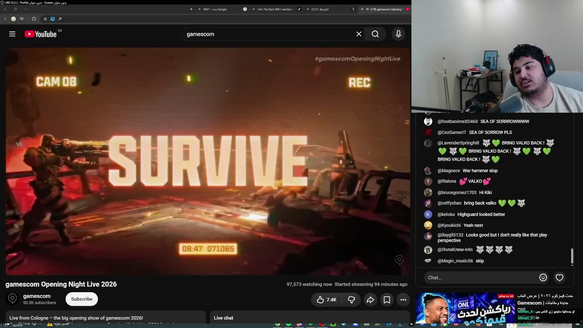
Task: Open a new browser tab
Action: pyautogui.click(x=191, y=9)
